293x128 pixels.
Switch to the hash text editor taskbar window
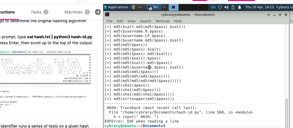138,7
